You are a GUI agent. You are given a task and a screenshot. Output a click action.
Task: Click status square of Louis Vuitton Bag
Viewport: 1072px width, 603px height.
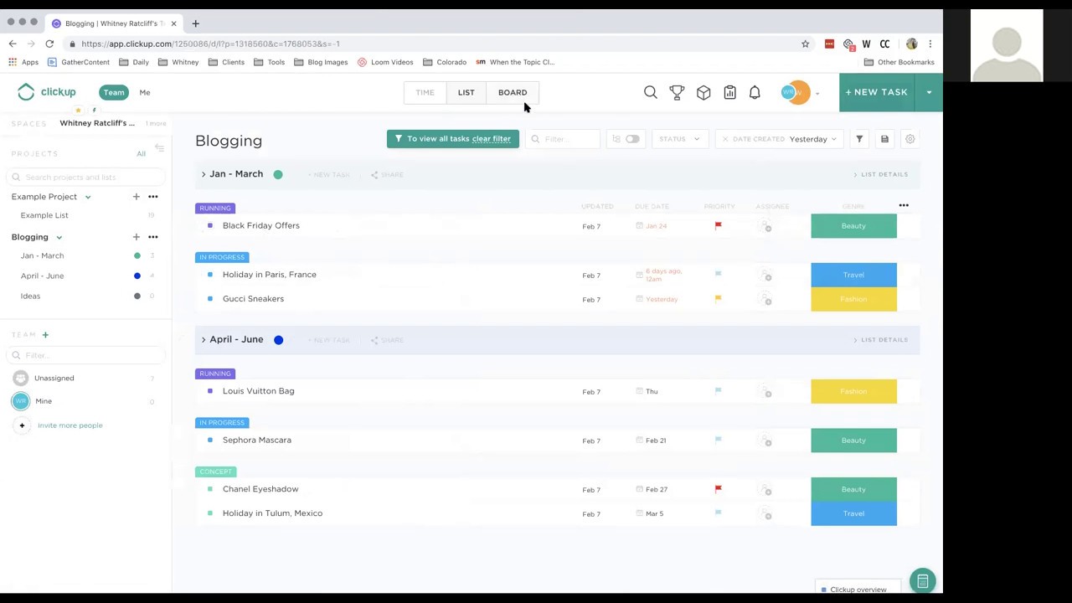[x=210, y=391]
